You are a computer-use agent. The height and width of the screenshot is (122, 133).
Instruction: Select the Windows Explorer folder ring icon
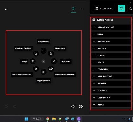(36, 54)
